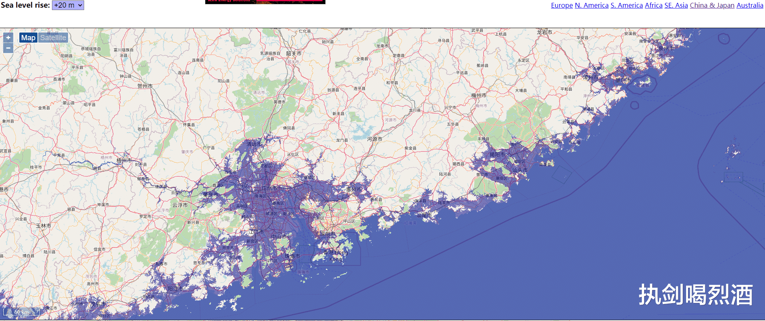The width and height of the screenshot is (765, 321).
Task: Select the 贺州市 map label
Action: (145, 86)
